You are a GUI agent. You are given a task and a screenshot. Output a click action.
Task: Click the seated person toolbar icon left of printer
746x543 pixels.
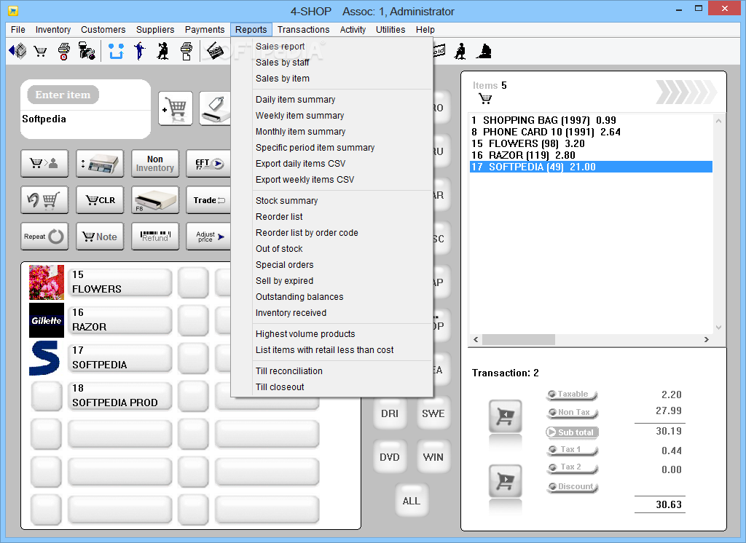[x=162, y=51]
